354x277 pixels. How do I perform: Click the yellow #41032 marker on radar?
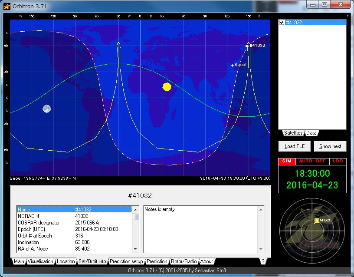(317, 221)
